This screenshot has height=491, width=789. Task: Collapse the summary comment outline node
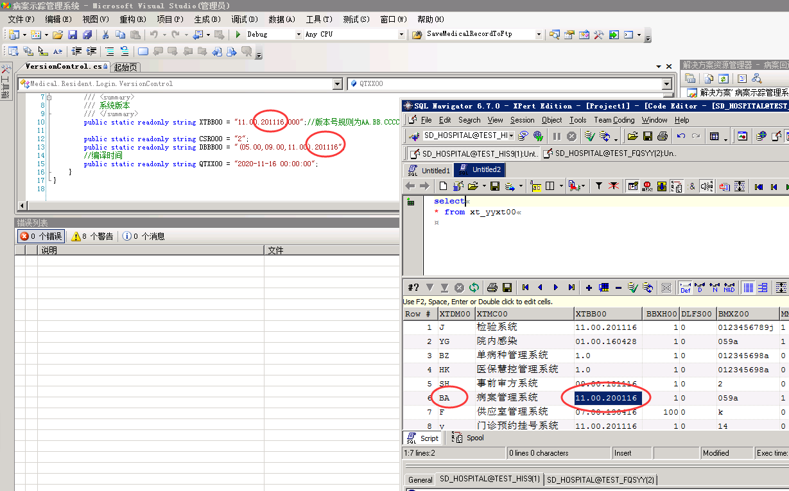48,98
